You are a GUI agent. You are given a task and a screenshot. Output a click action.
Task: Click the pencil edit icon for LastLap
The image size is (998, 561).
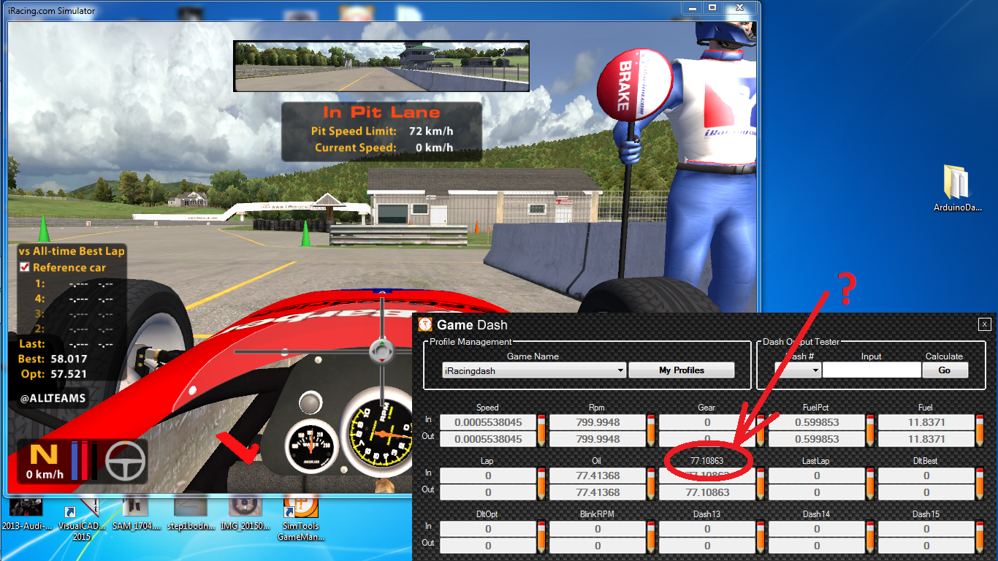point(870,484)
